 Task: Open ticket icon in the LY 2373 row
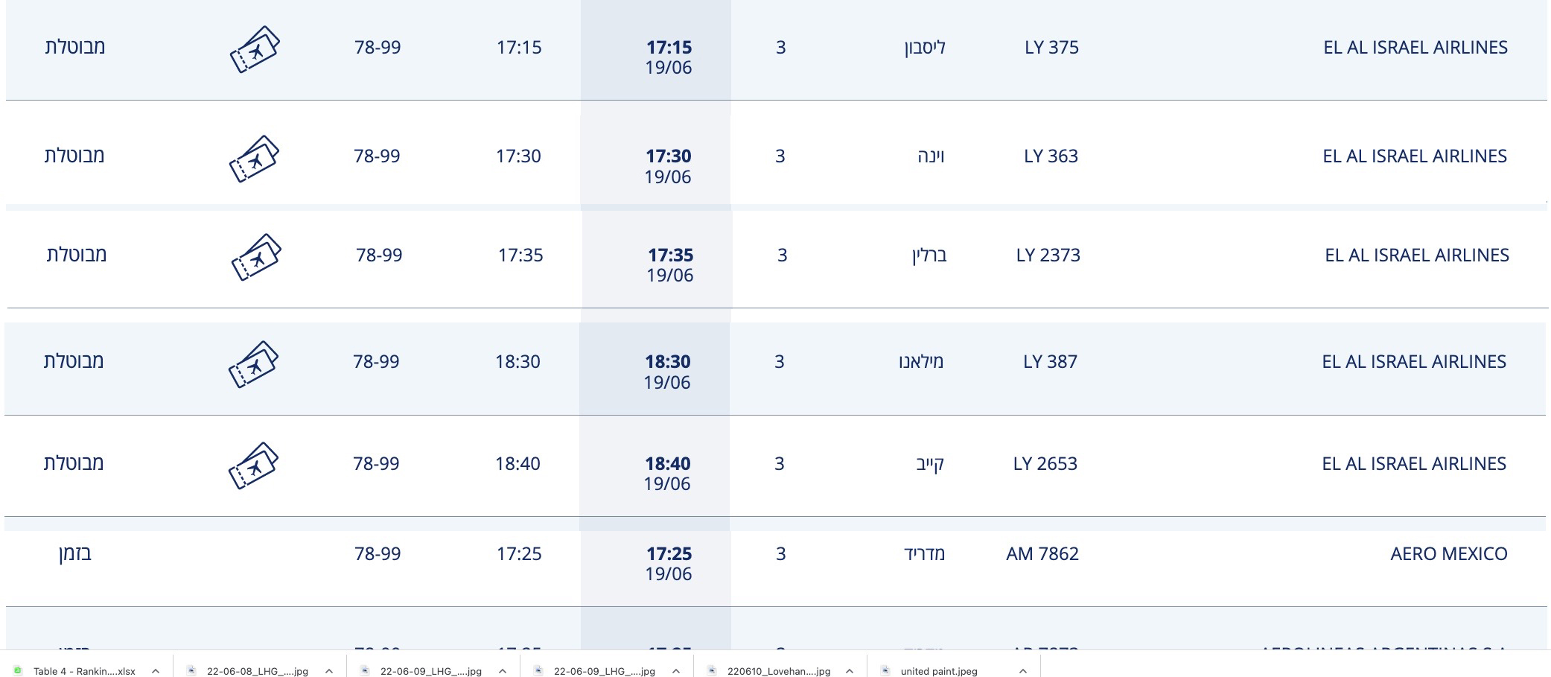click(256, 257)
